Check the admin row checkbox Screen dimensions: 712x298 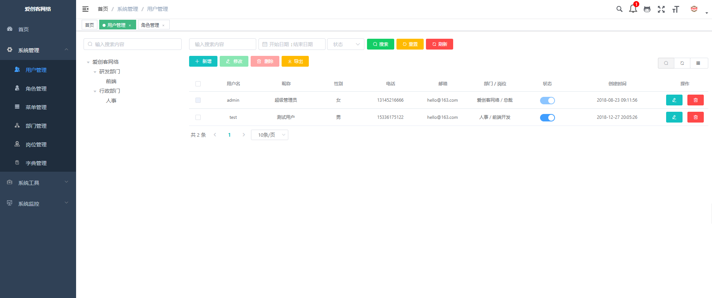point(198,100)
